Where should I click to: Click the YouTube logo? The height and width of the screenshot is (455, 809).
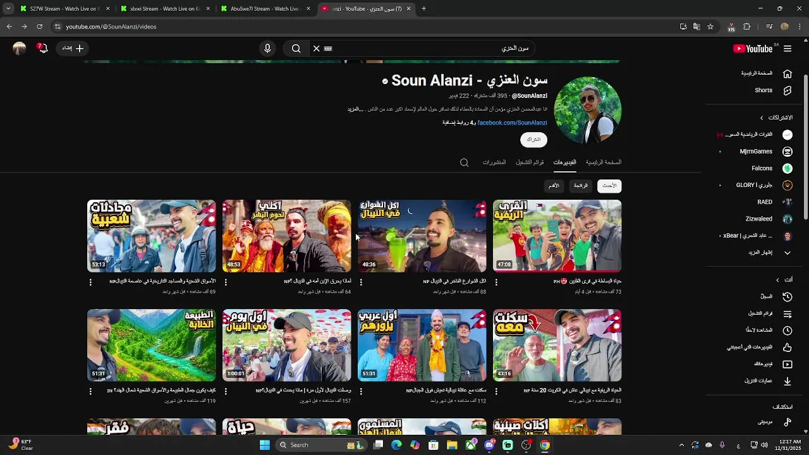(x=753, y=49)
